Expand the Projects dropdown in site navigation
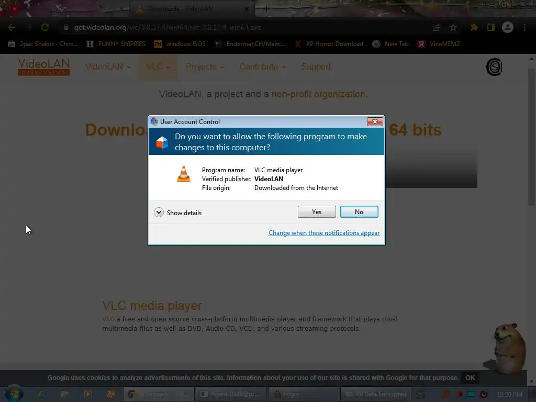This screenshot has height=402, width=536. click(205, 66)
